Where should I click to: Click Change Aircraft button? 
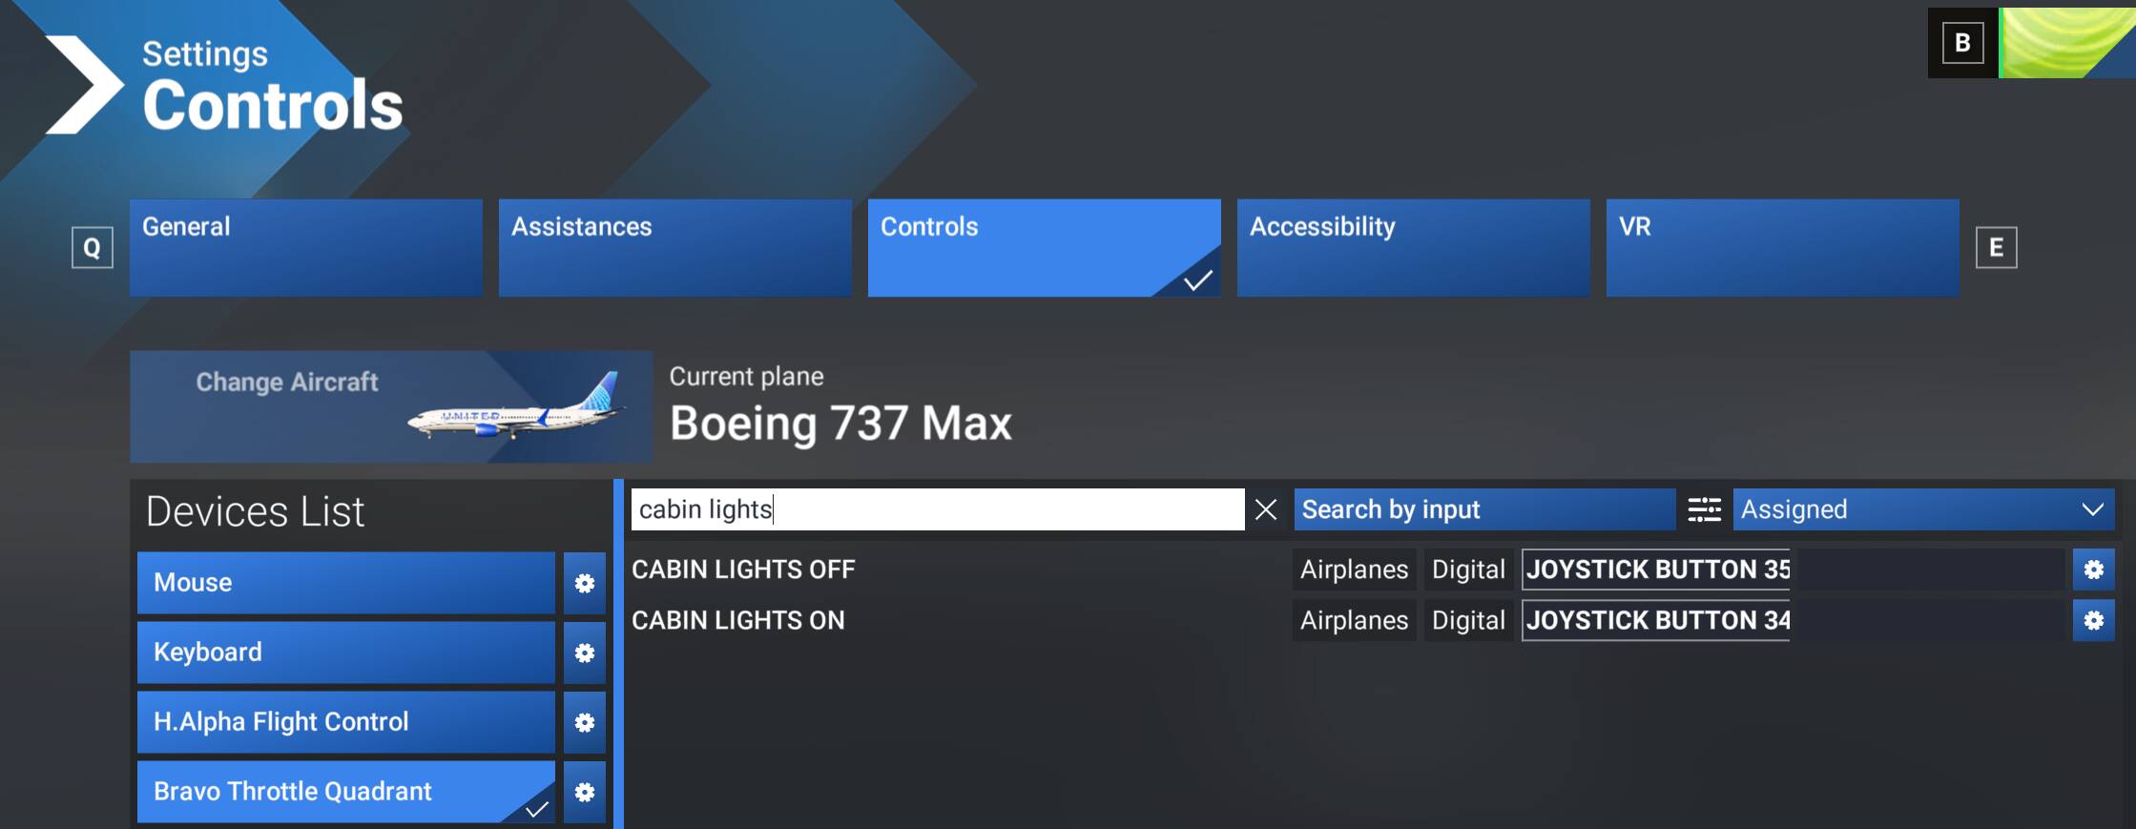click(x=390, y=406)
